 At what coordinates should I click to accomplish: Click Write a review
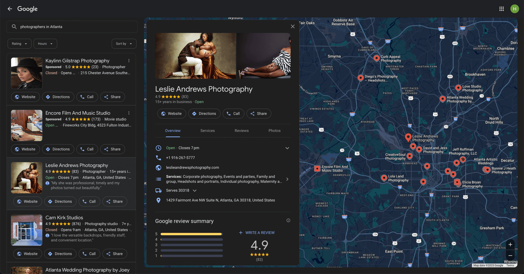click(x=257, y=232)
